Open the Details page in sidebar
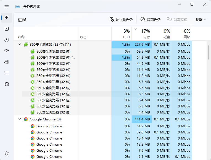 pos(7,73)
